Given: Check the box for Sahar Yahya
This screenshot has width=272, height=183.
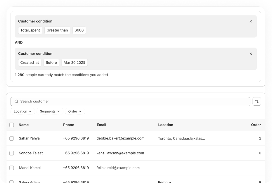Looking at the screenshot, I should coord(12,138).
